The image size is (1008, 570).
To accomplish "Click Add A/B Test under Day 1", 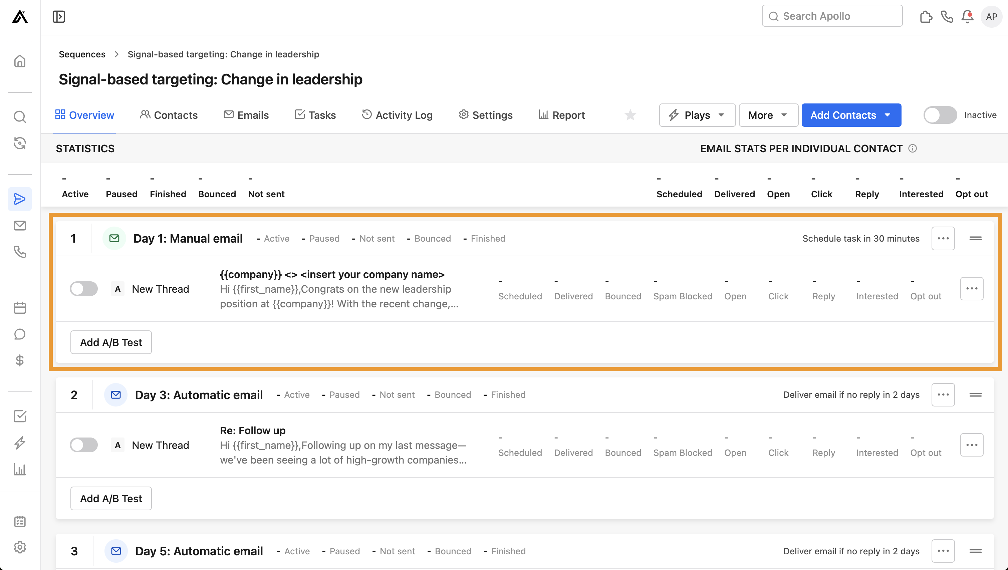I will [x=111, y=342].
